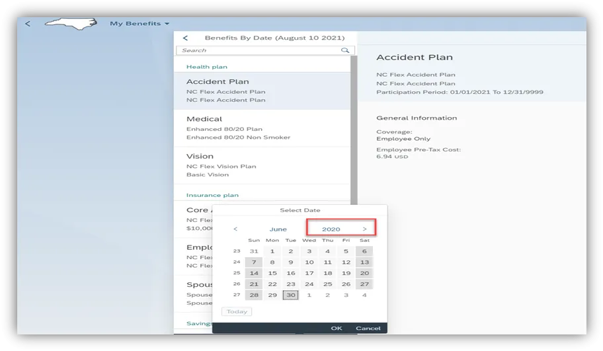603x351 pixels.
Task: Pick June 2 in the calendar
Action: click(x=291, y=251)
